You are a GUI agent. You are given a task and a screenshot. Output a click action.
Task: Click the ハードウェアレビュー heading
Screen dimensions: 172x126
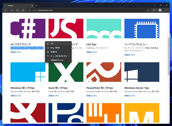136,44
